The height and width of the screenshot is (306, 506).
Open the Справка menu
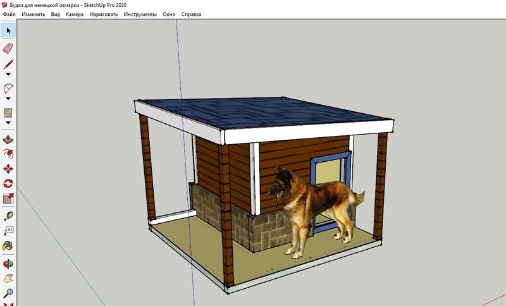(x=192, y=13)
